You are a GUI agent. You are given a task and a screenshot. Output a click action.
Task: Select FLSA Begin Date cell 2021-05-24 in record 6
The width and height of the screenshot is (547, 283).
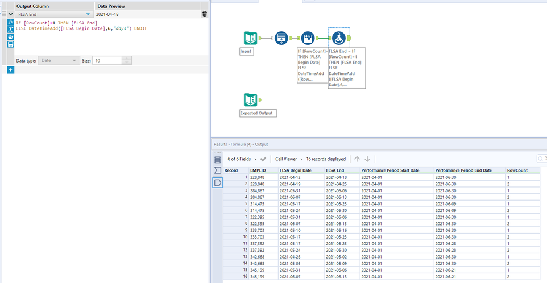tap(301, 210)
